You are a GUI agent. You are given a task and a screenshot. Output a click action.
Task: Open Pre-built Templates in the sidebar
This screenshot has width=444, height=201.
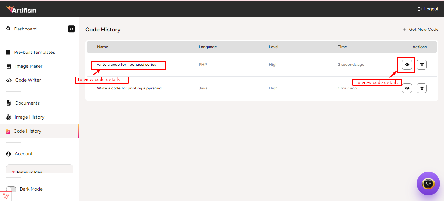pos(34,52)
